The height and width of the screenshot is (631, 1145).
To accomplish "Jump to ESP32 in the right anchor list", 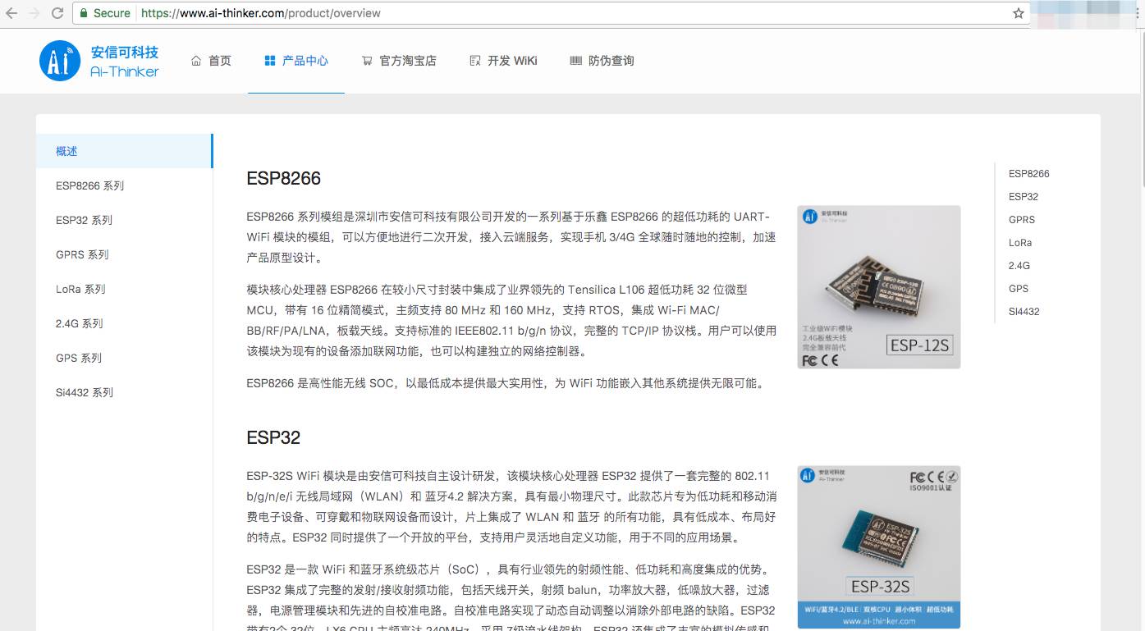I will 1024,197.
